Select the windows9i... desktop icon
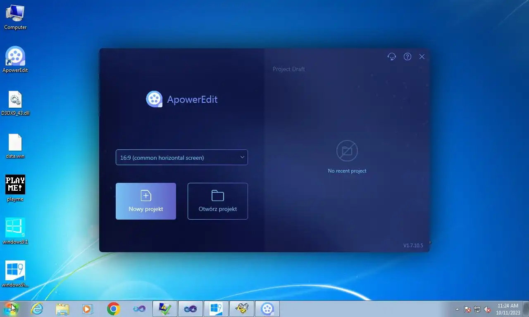 point(15,274)
